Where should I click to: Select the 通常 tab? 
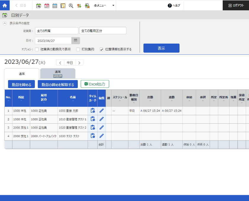pos(22,74)
